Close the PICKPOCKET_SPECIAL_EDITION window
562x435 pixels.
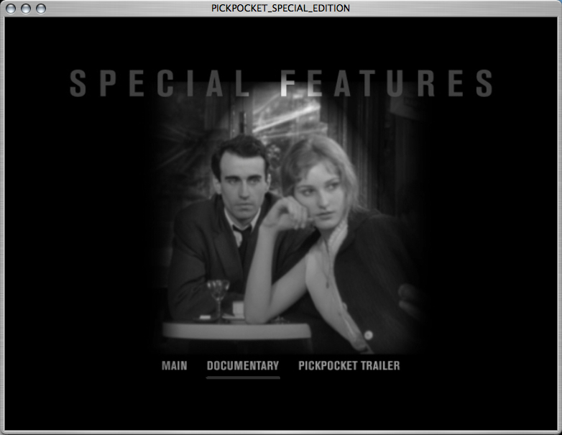pyautogui.click(x=11, y=8)
